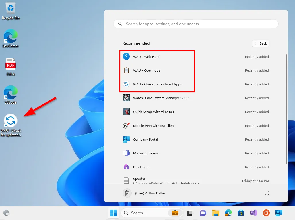Screen dimensions: 295x220
Task: Open the VSCode desktop shortcut
Action: coord(11,95)
